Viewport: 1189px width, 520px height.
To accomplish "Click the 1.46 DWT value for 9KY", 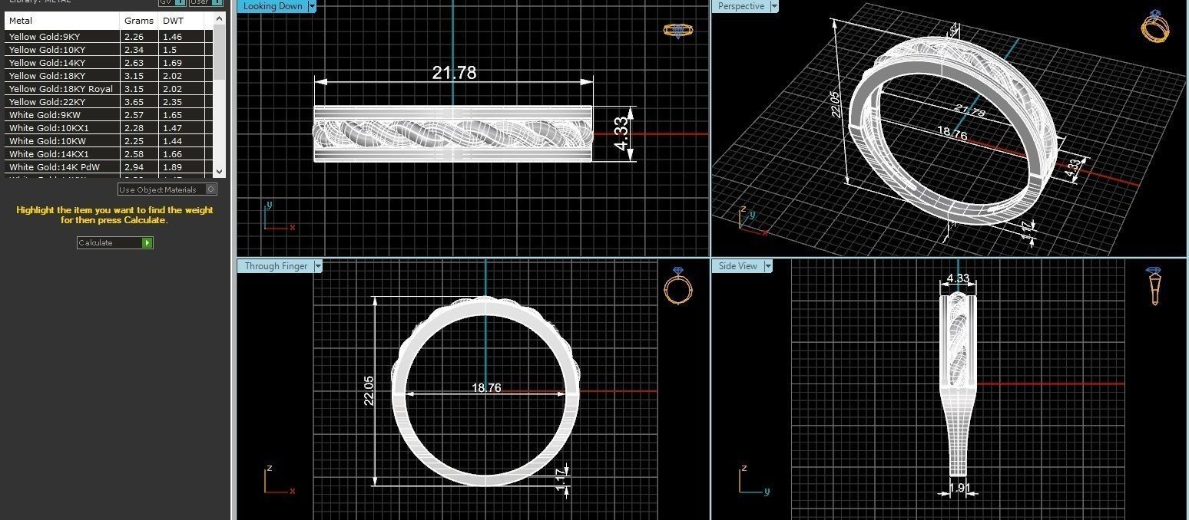I will pos(172,37).
